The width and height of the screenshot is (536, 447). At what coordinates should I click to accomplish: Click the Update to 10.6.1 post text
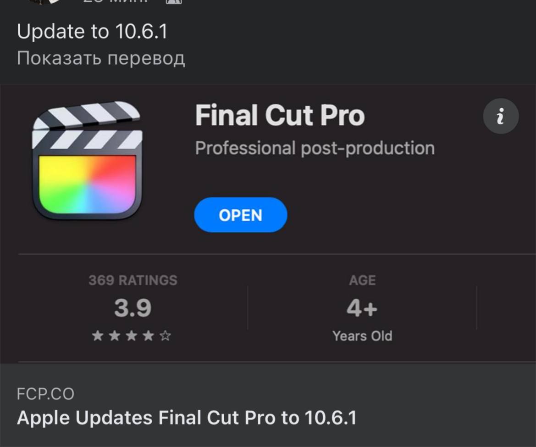tap(92, 32)
